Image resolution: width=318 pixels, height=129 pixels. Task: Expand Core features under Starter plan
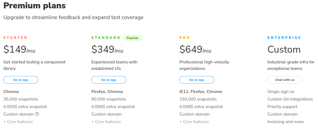tap(18, 122)
